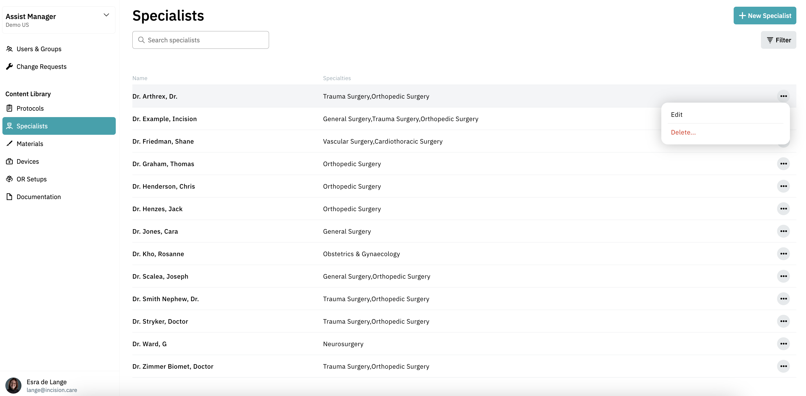Click Esra de Lange's profile avatar
This screenshot has width=806, height=396.
tap(13, 385)
